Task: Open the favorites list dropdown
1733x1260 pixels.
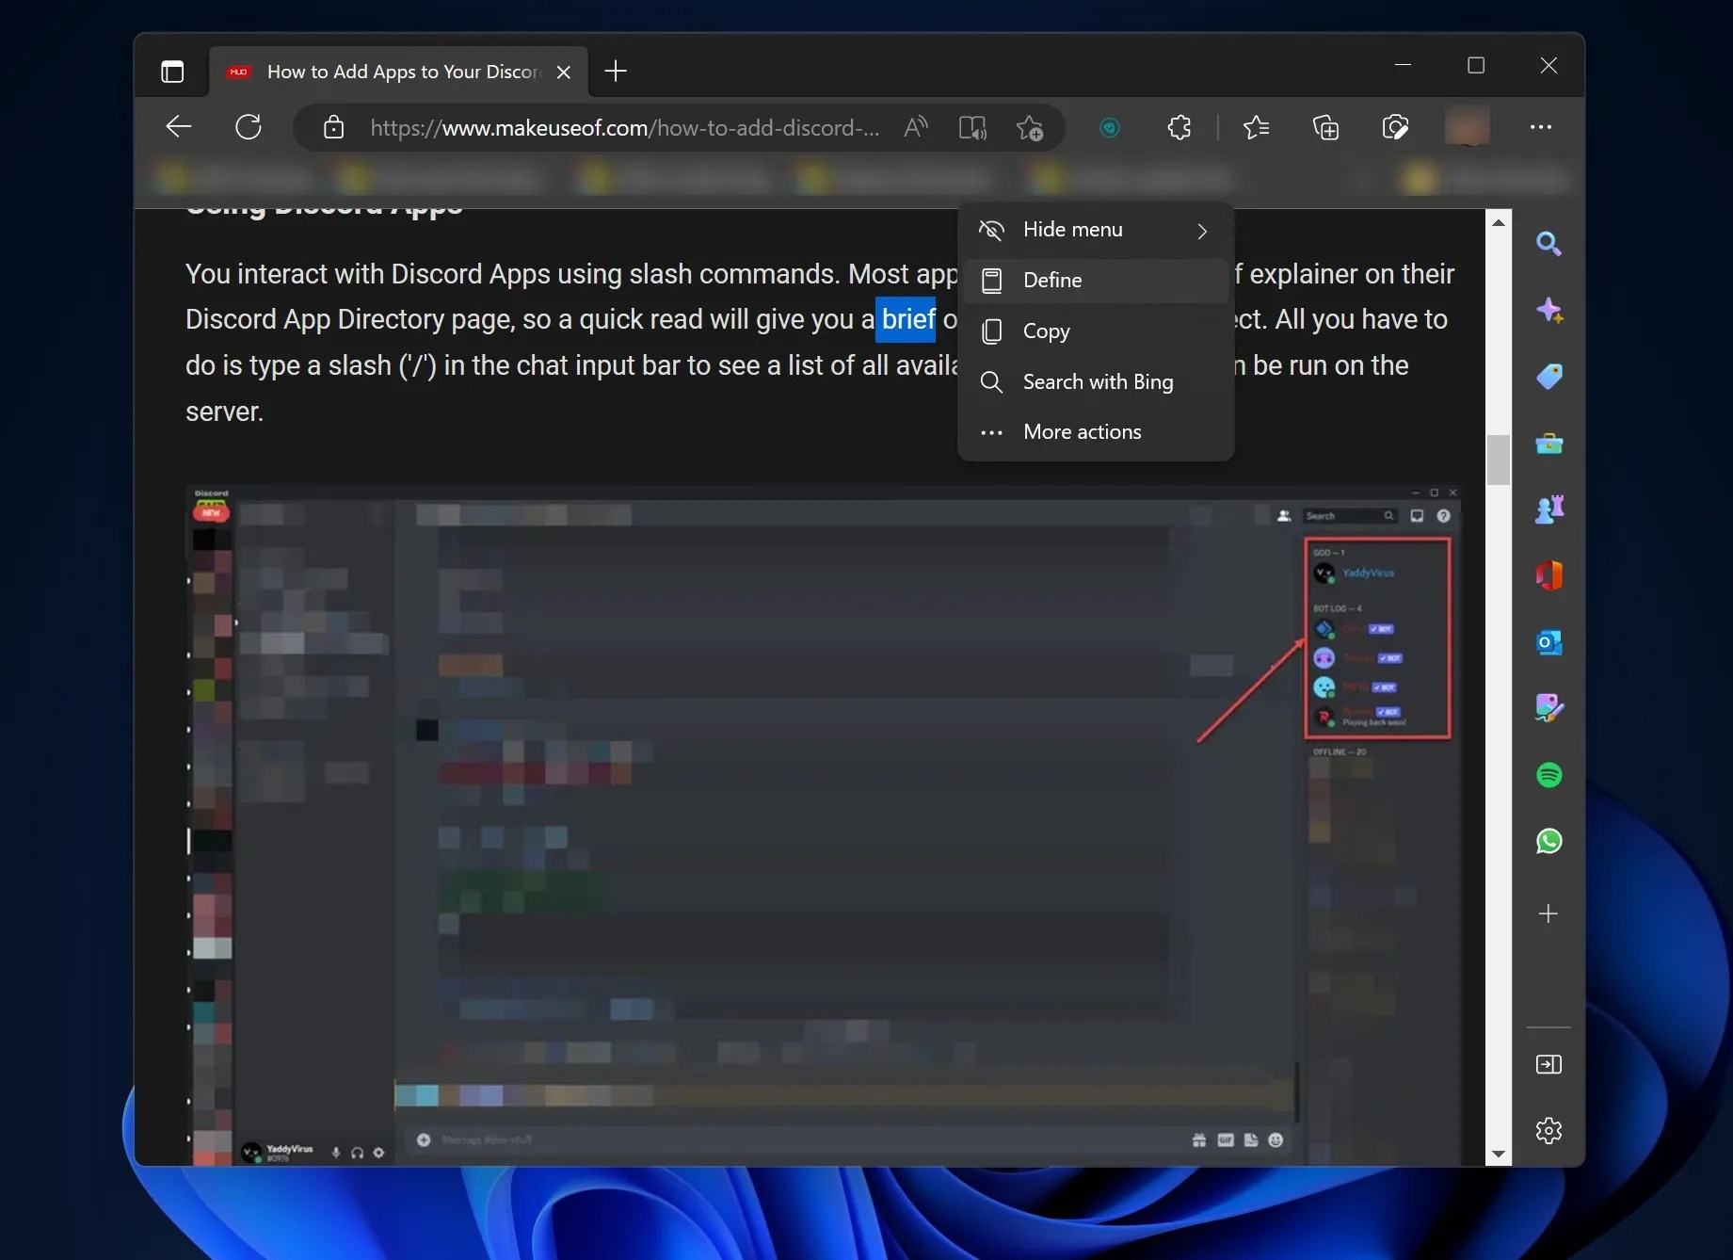Action: point(1257,127)
